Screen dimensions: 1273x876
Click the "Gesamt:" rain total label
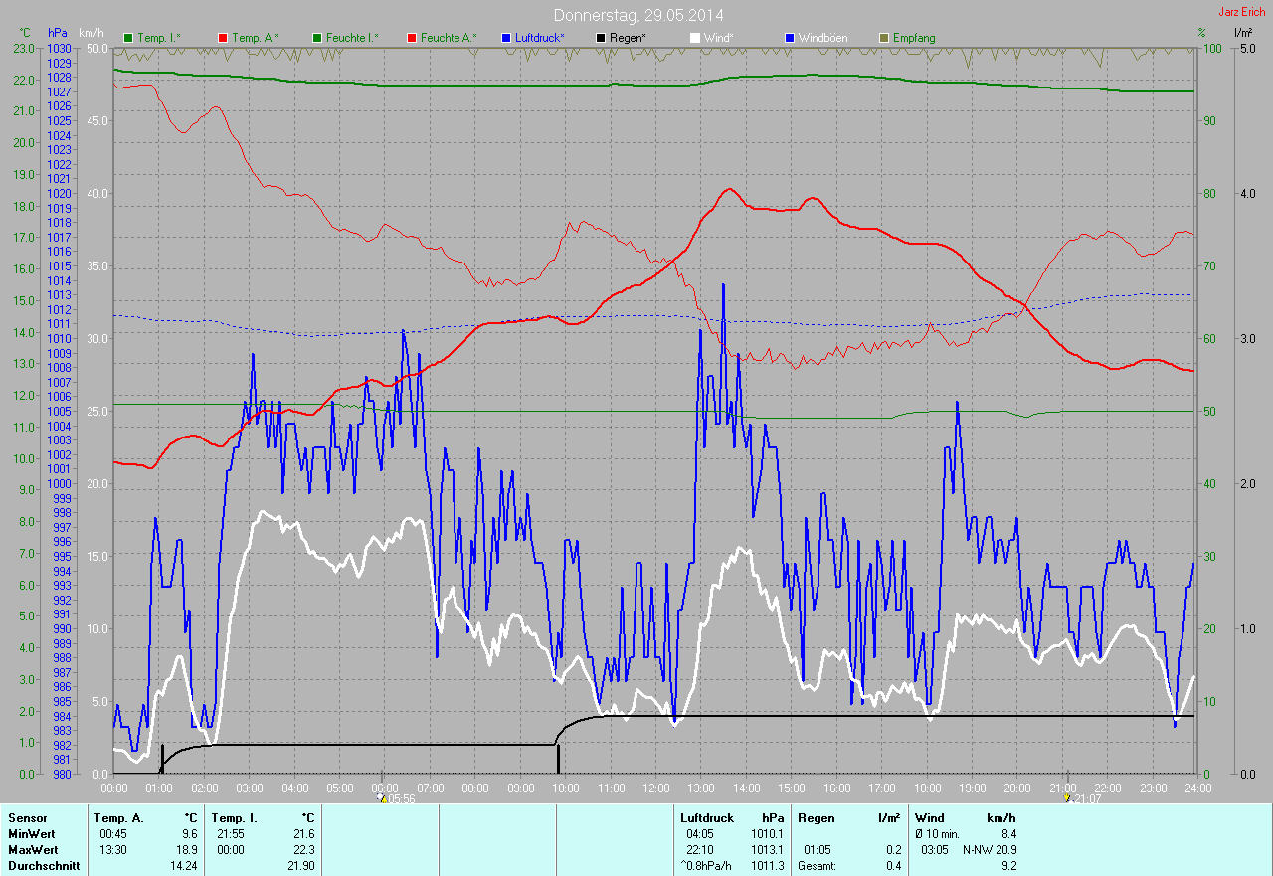(817, 866)
